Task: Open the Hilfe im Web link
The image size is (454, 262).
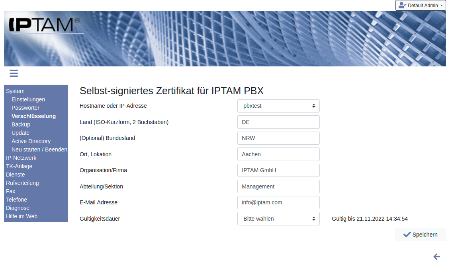Action: (22, 216)
